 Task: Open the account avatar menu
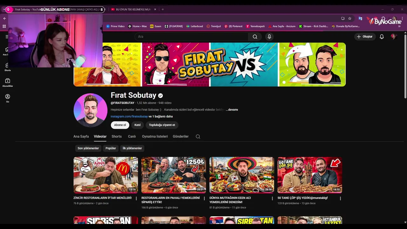tap(394, 37)
